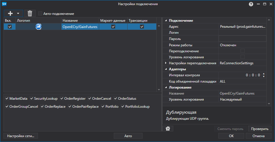This screenshot has width=275, height=142.
Task: Uncheck the PortfolioLookup checkbox
Action: click(123, 106)
